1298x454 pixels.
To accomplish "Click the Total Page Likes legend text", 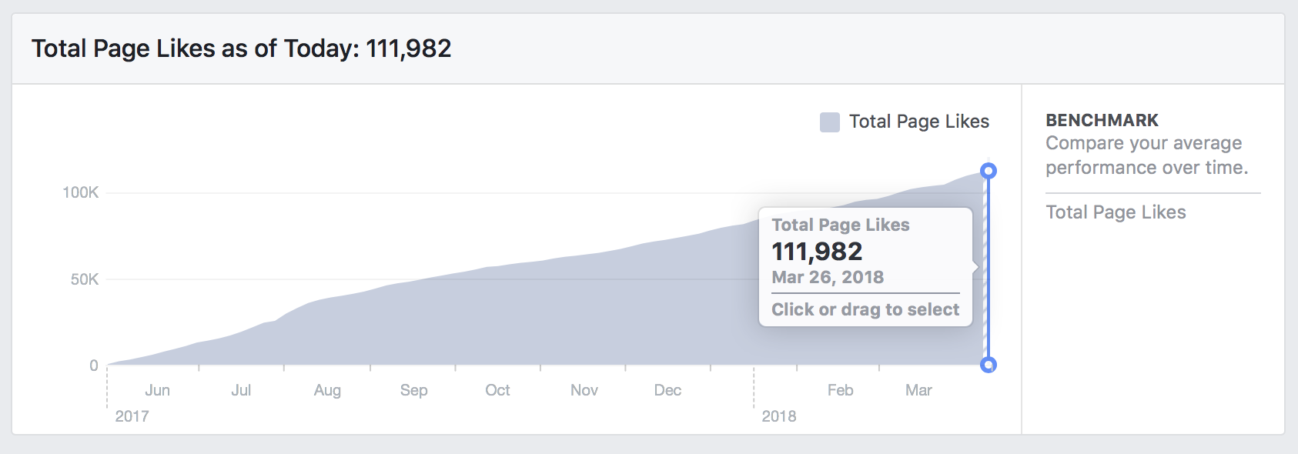I will (919, 122).
